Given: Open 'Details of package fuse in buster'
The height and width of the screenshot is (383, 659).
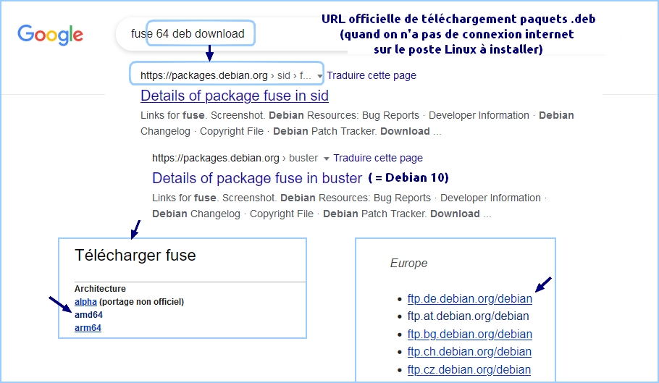Looking at the screenshot, I should 256,178.
